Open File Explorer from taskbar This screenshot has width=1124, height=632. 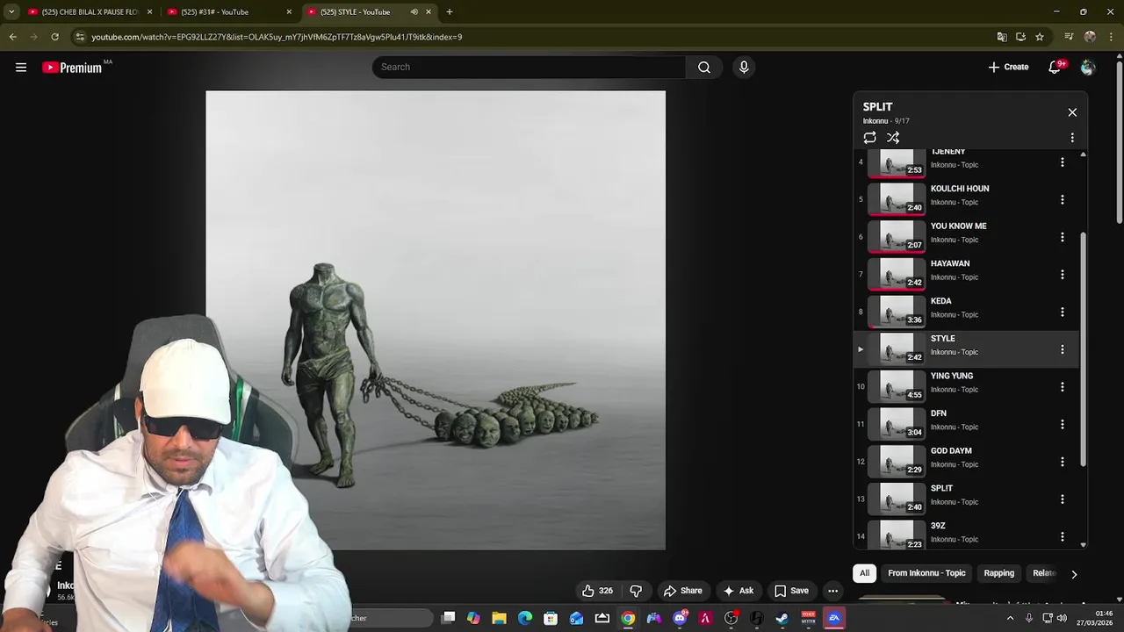[x=499, y=618]
